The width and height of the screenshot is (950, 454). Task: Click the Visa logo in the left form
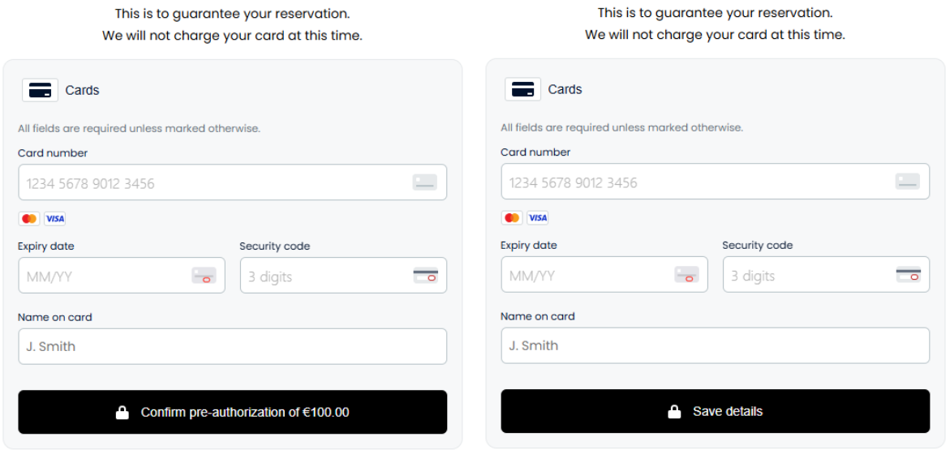coord(55,219)
